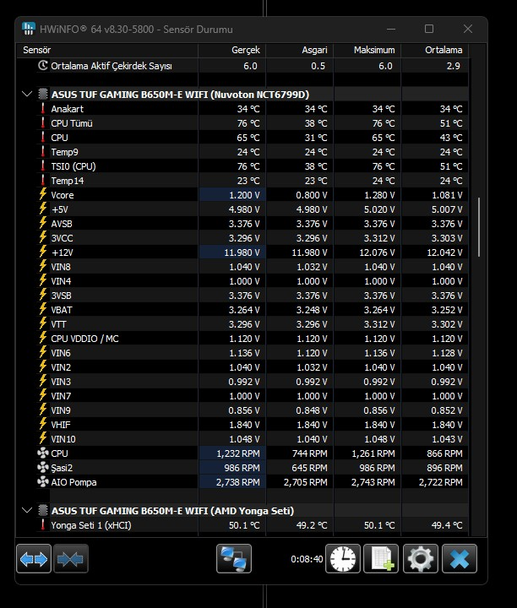The width and height of the screenshot is (517, 608).
Task: Click the Maksimum column header
Action: 367,50
